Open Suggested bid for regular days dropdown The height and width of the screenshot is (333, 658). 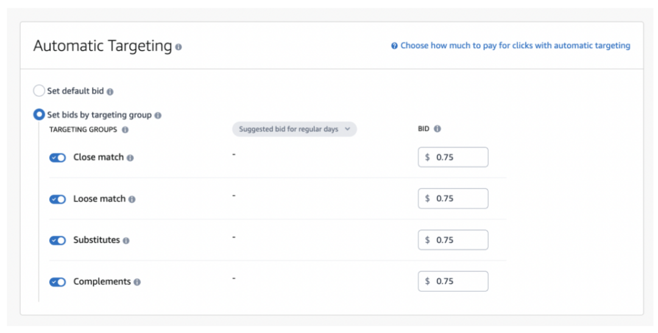tap(294, 129)
